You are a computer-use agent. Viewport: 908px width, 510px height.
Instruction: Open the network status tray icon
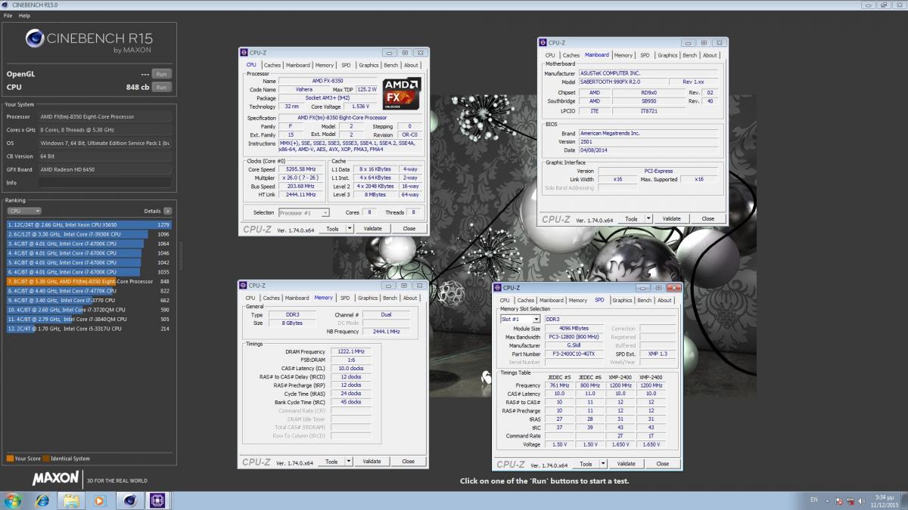(x=850, y=500)
